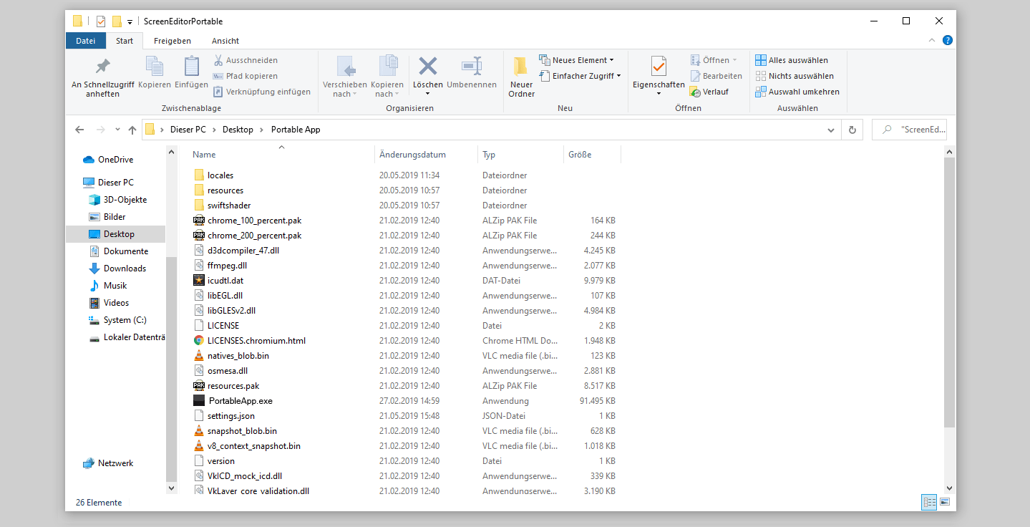The width and height of the screenshot is (1030, 527).
Task: Switch to the Freigeben tab
Action: [x=172, y=41]
